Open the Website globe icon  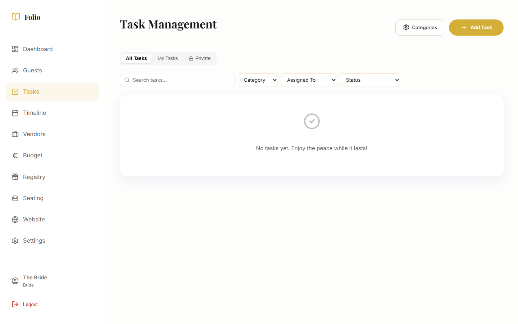pyautogui.click(x=15, y=219)
